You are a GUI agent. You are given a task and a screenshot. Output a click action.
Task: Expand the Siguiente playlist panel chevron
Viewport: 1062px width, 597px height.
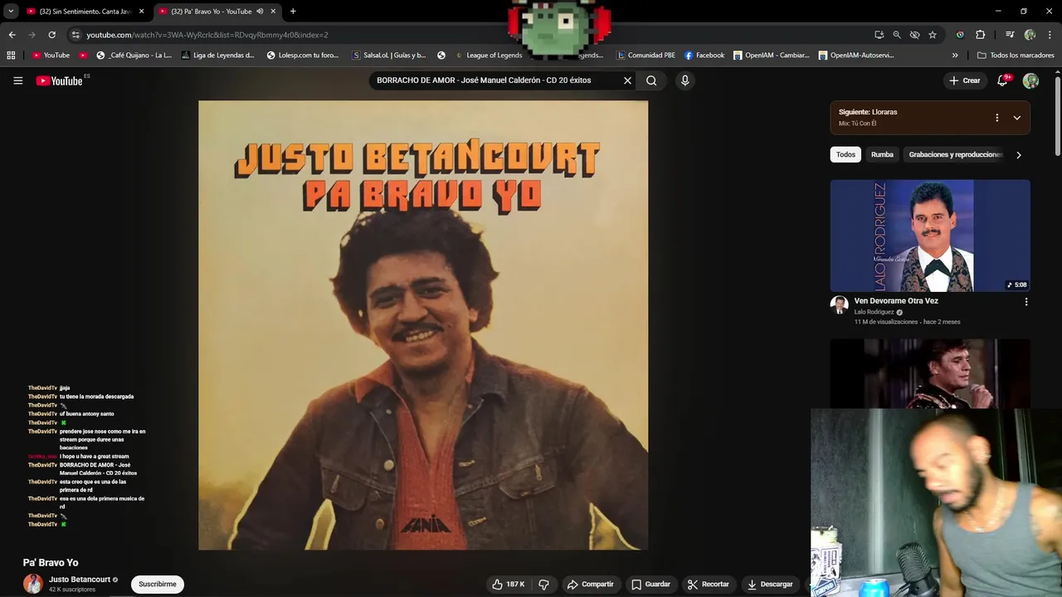tap(1016, 118)
